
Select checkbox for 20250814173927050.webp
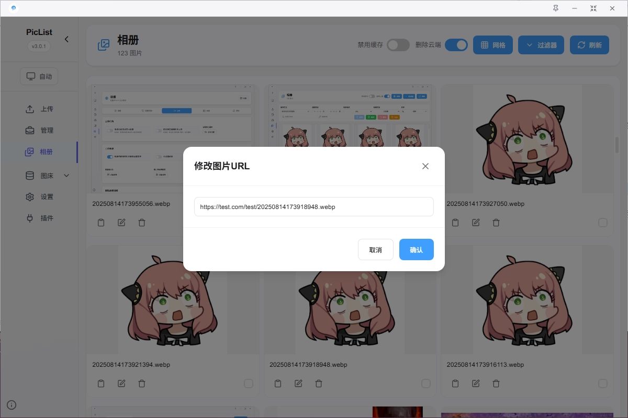point(603,223)
